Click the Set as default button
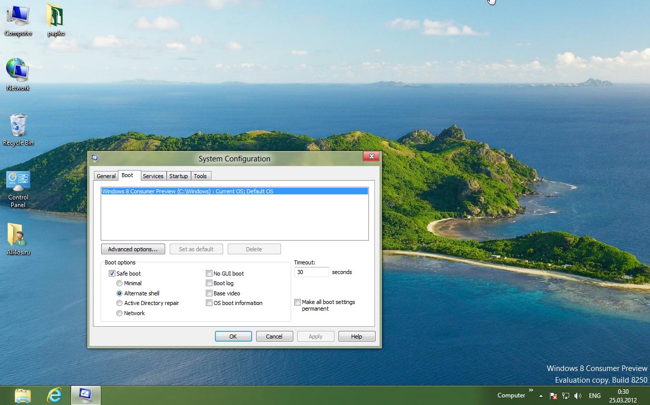This screenshot has width=650, height=405. coord(196,249)
